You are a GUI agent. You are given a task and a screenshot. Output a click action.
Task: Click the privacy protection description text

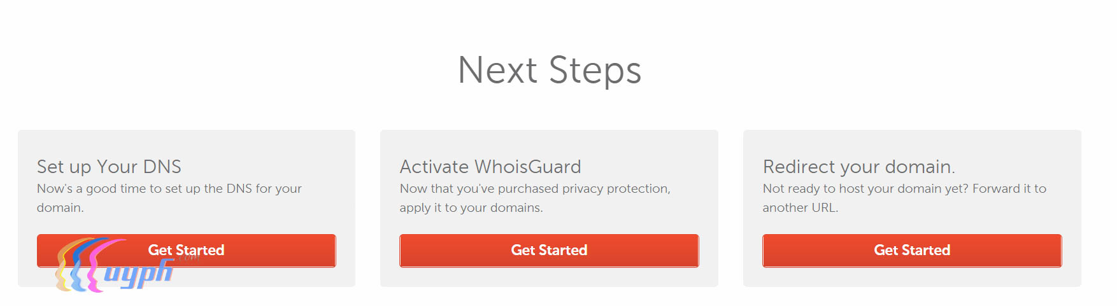(534, 189)
